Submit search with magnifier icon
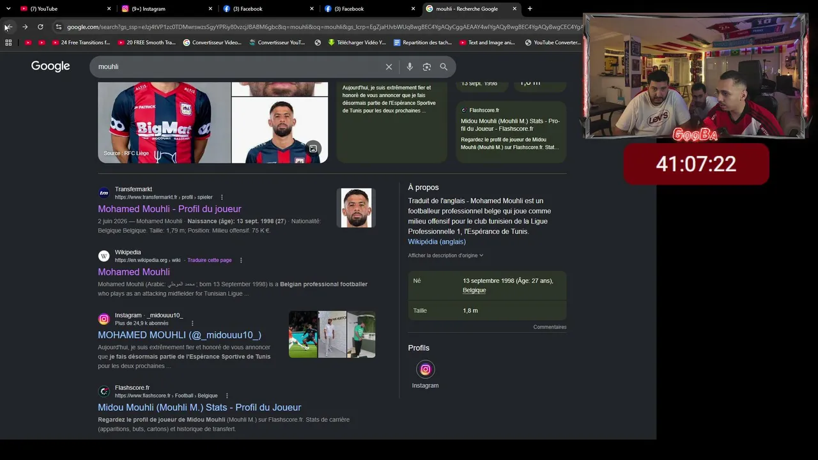Screen dimensions: 818x460 (x=444, y=66)
